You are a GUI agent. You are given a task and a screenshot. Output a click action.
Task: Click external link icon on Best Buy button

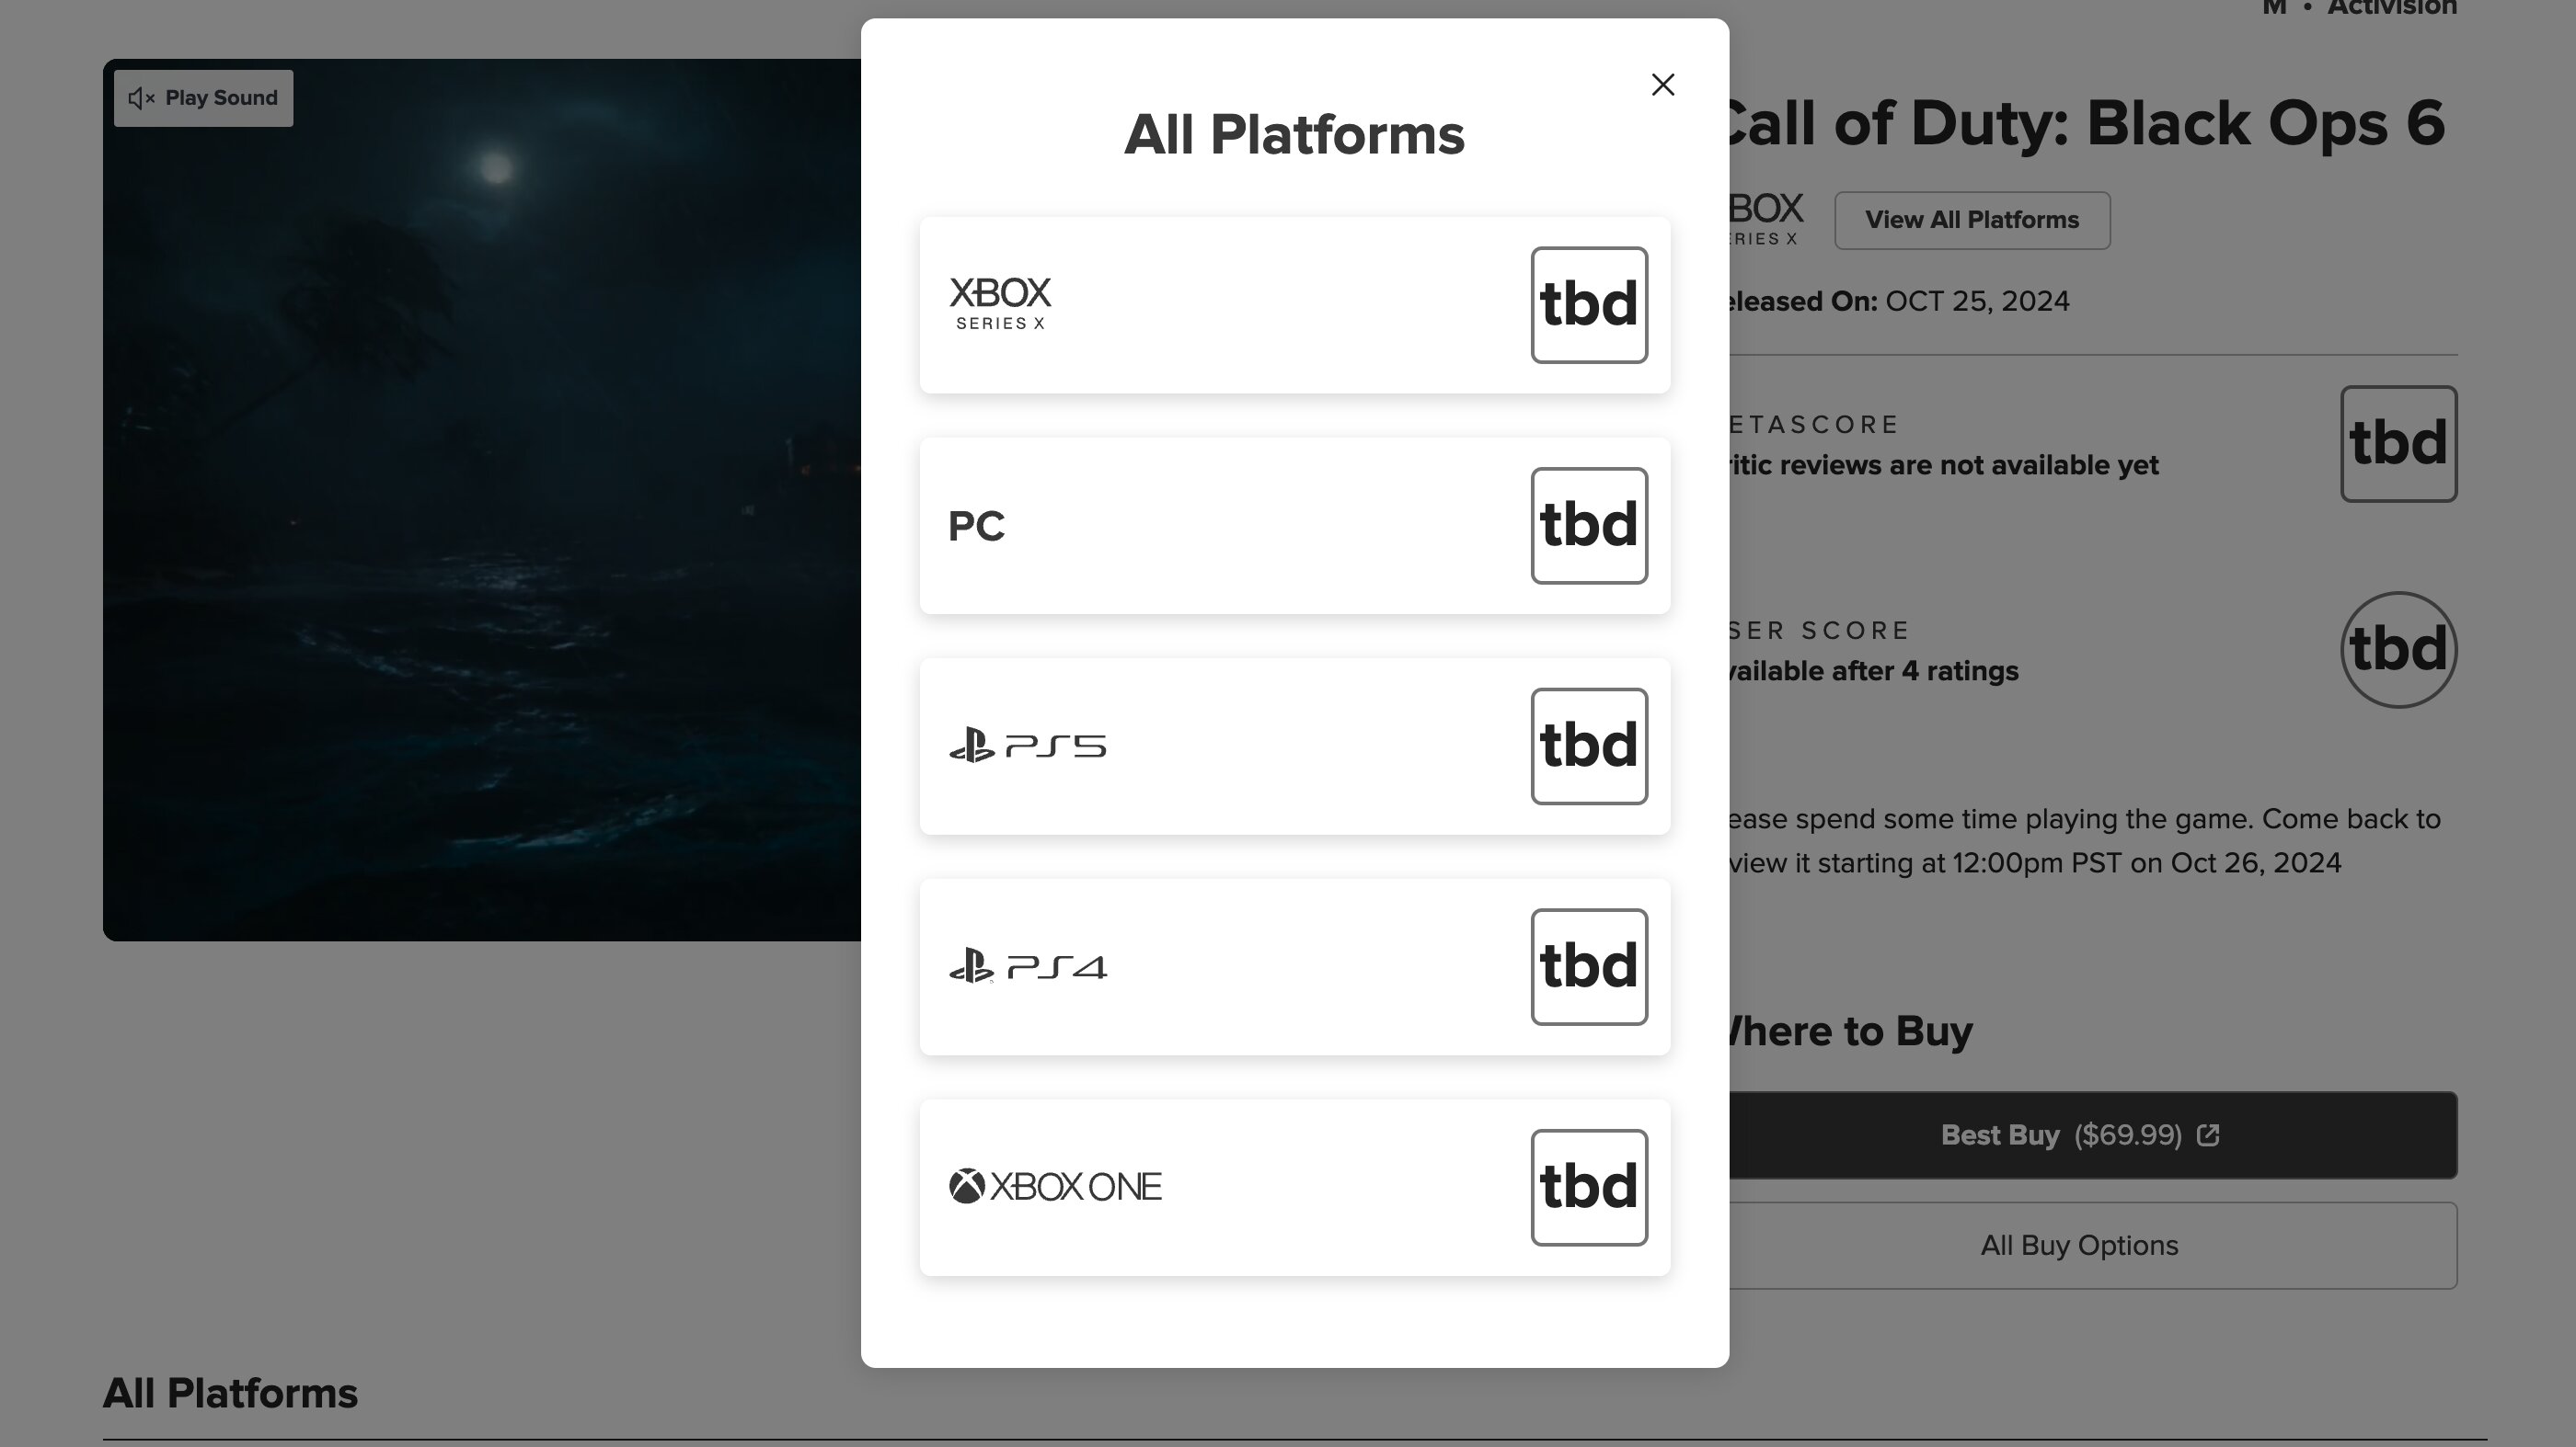[2208, 1135]
